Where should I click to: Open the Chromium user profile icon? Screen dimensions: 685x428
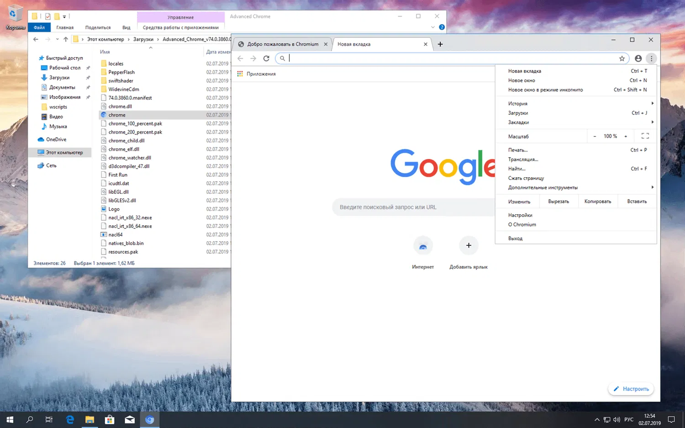(638, 58)
